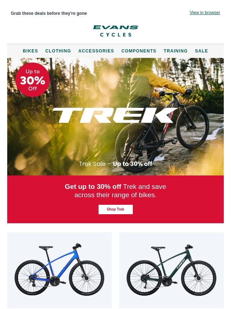Click the front wheel of the blue bike

tap(87, 278)
